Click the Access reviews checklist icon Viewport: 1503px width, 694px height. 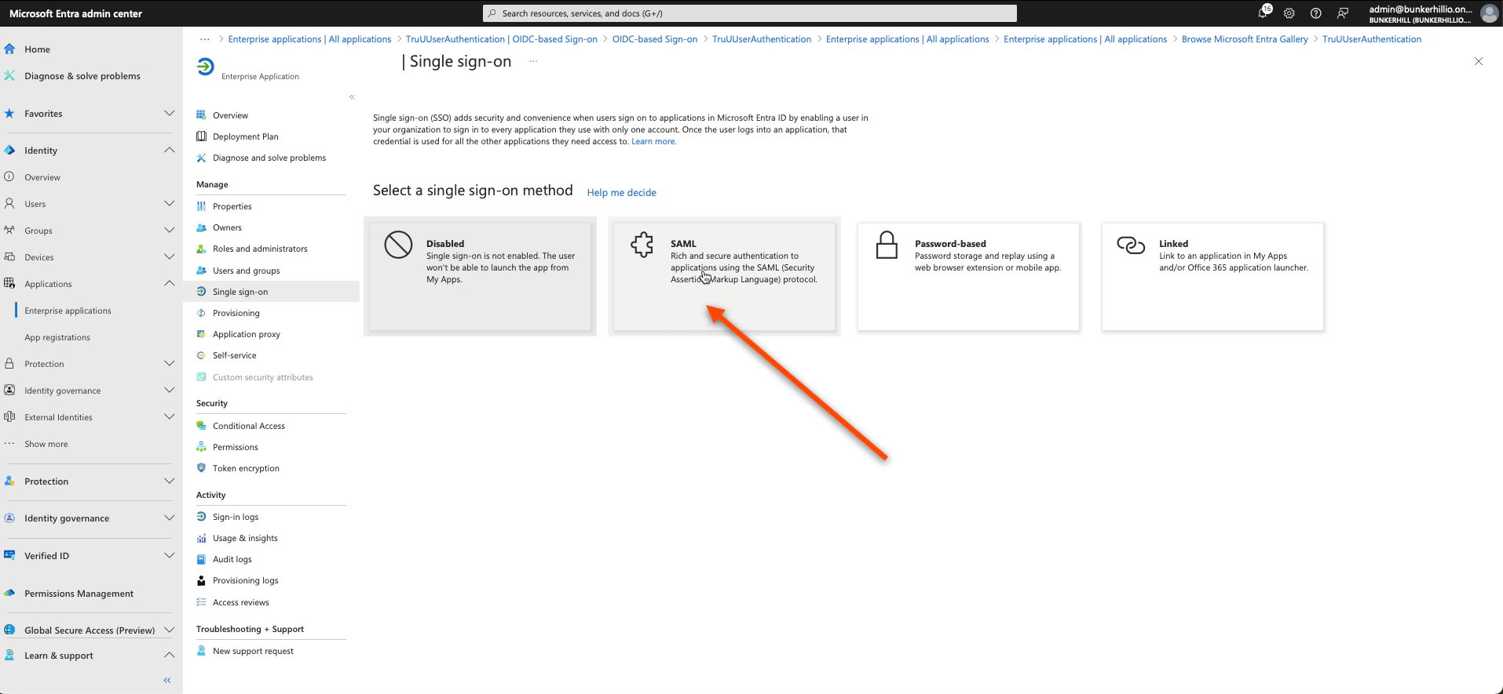pyautogui.click(x=201, y=602)
